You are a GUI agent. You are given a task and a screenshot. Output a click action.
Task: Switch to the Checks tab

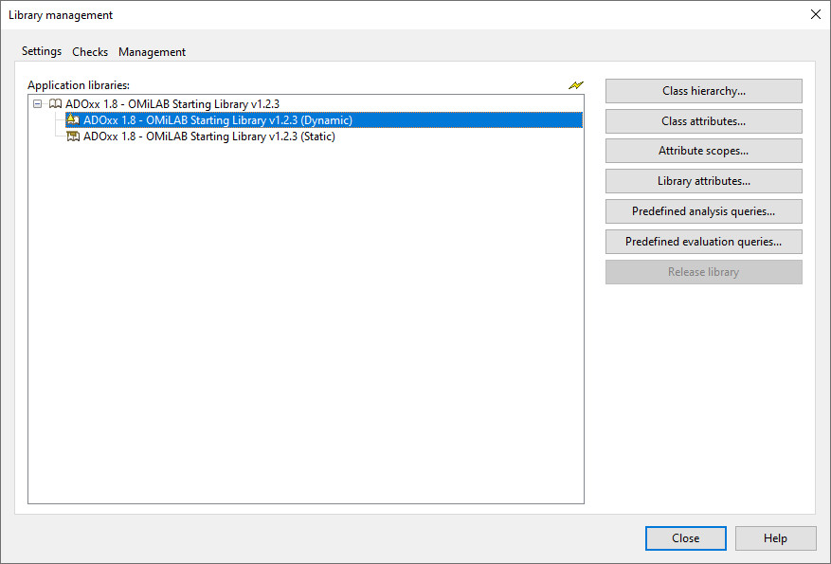90,52
